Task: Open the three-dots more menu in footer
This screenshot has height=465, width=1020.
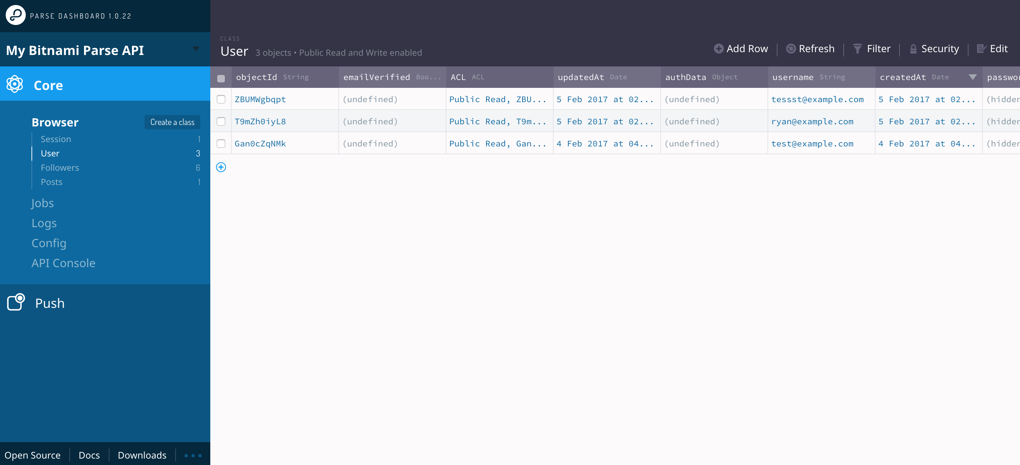Action: [193, 455]
